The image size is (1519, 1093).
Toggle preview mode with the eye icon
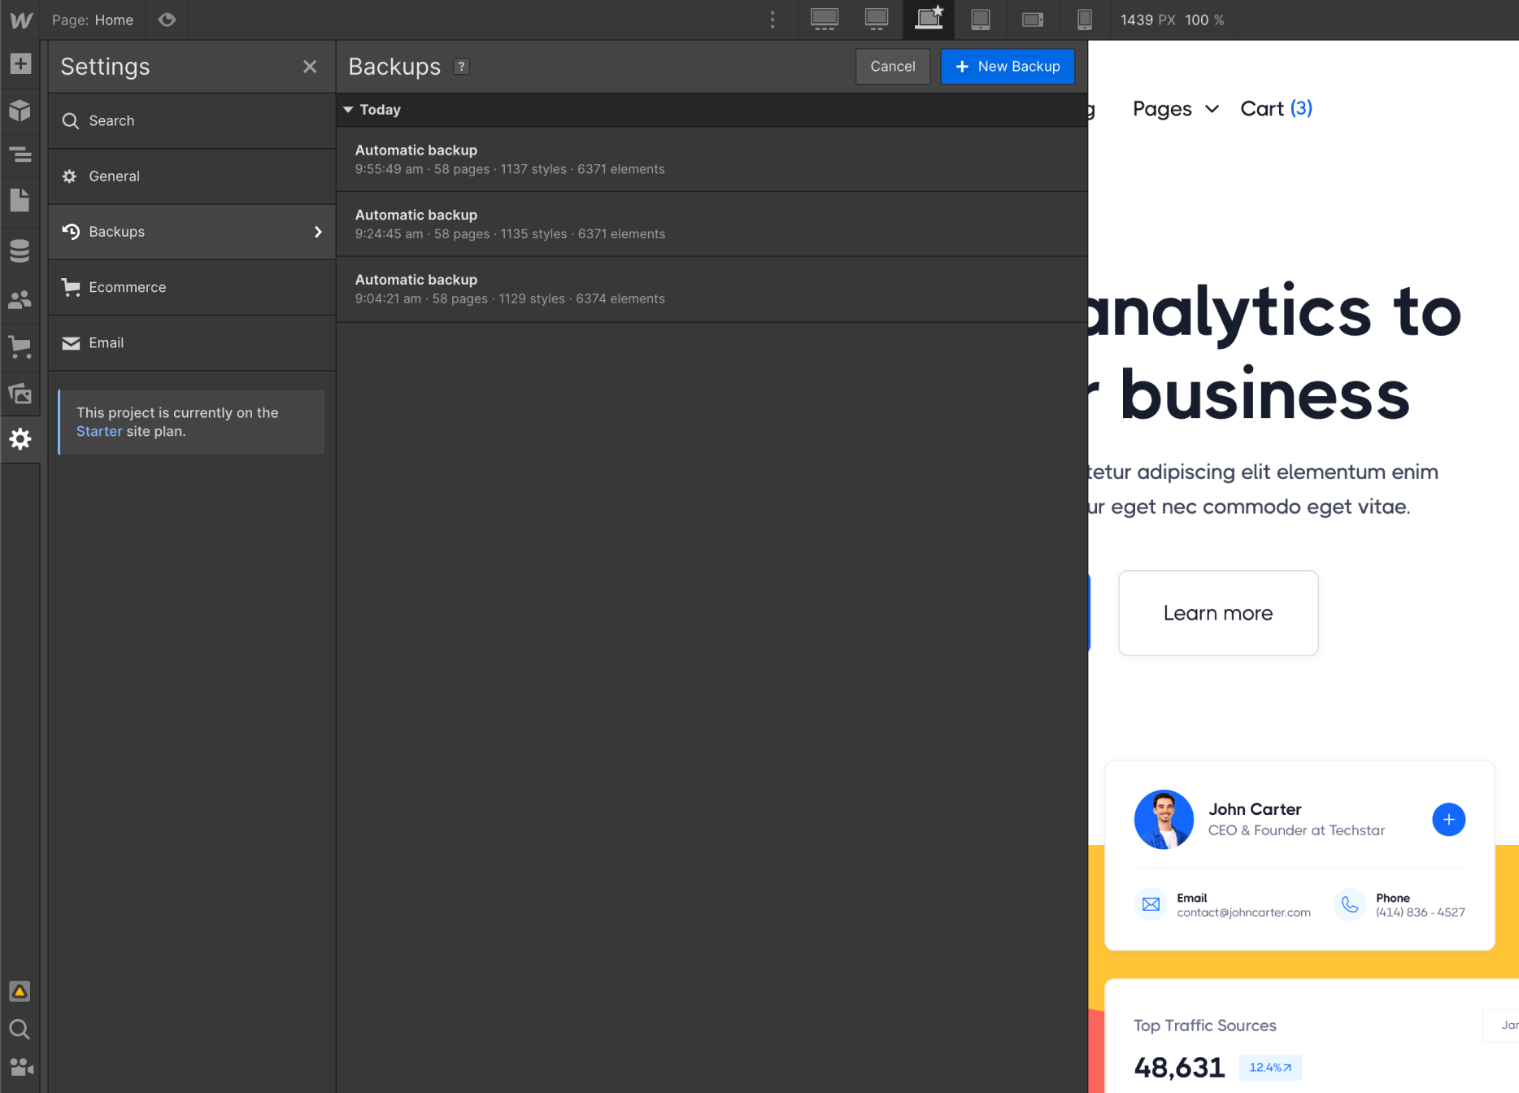pyautogui.click(x=168, y=20)
